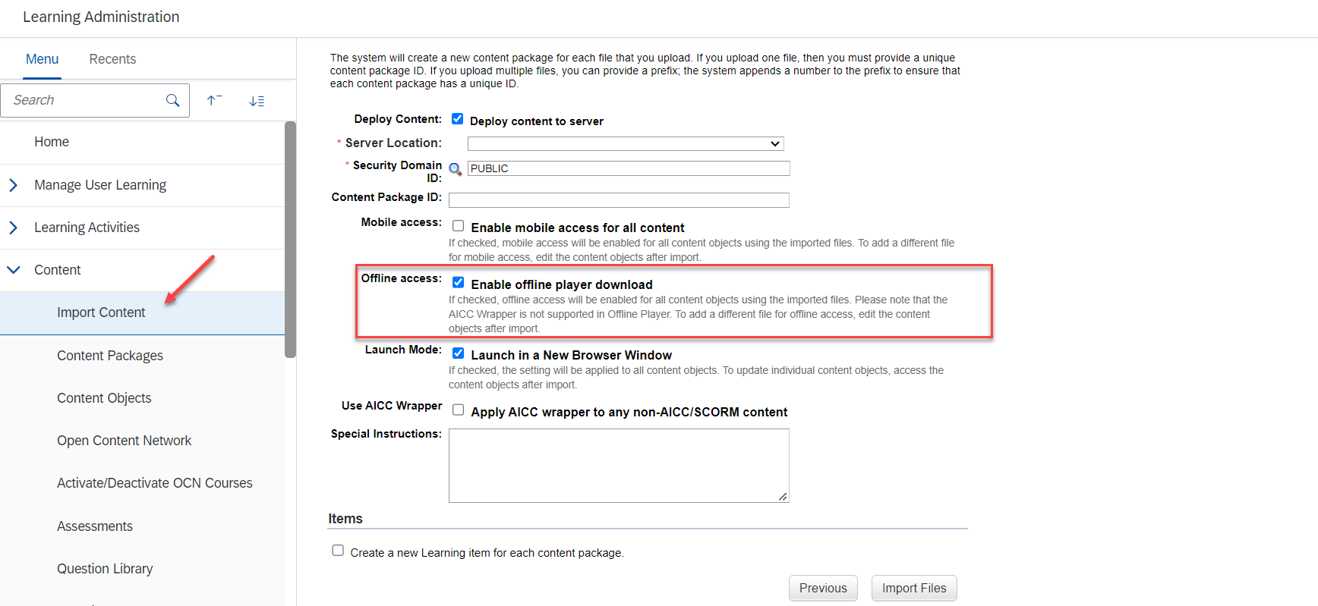Click the sort menu icon
This screenshot has width=1318, height=606.
point(257,101)
